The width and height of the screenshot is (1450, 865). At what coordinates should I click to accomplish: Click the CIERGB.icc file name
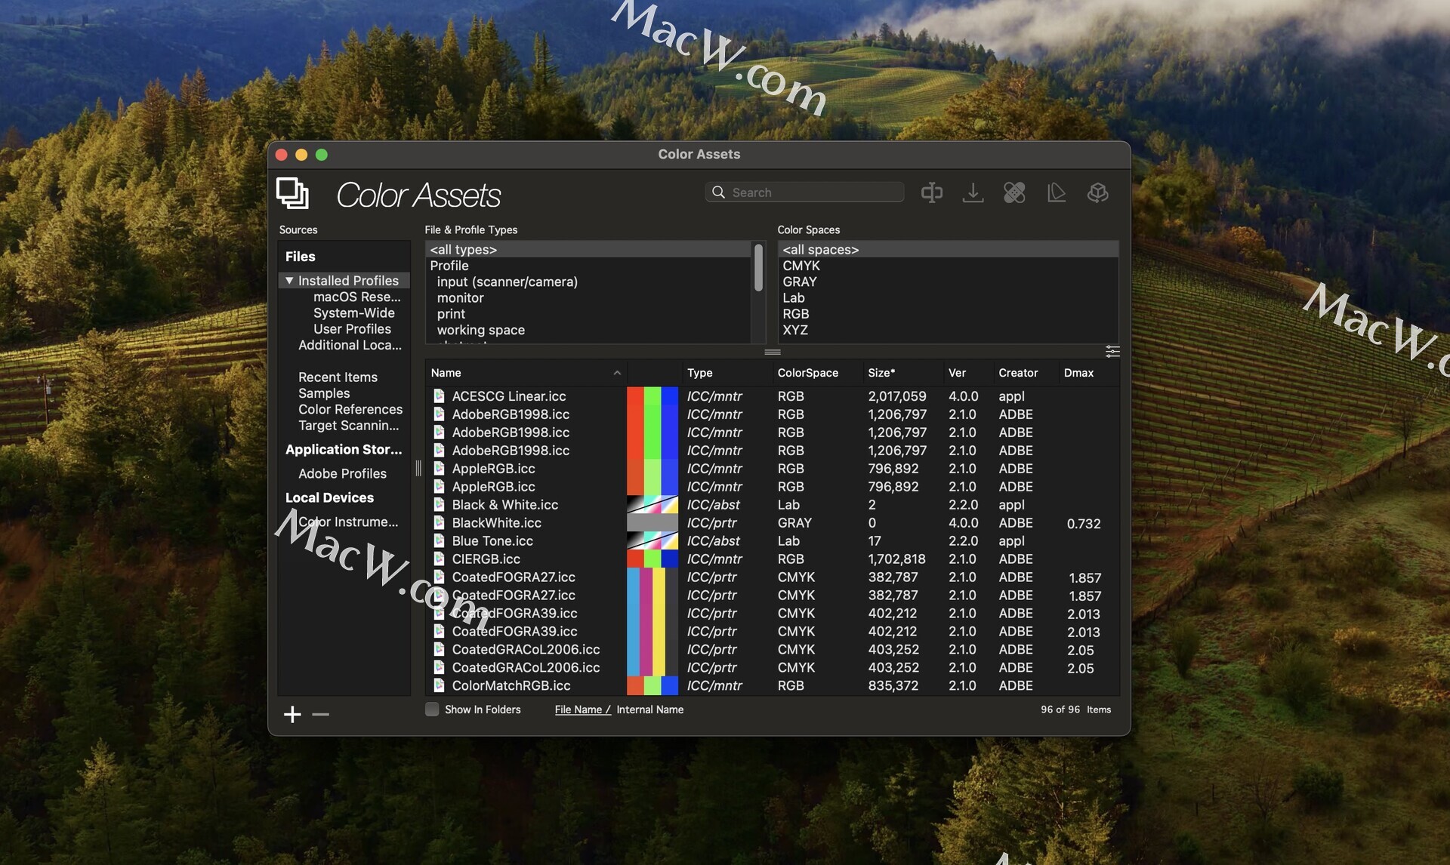click(486, 559)
